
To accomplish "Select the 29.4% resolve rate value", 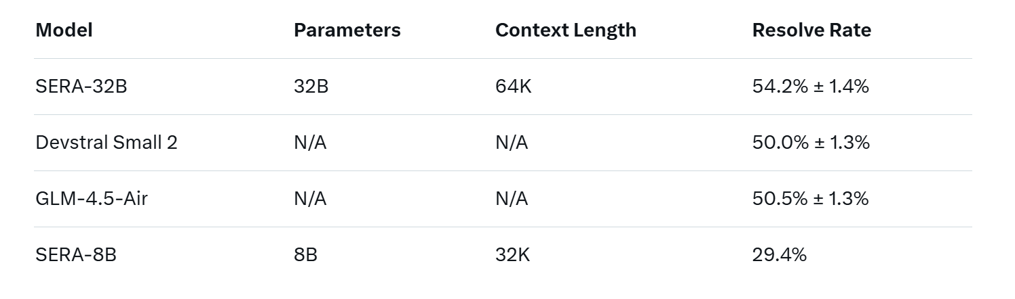I will 779,255.
